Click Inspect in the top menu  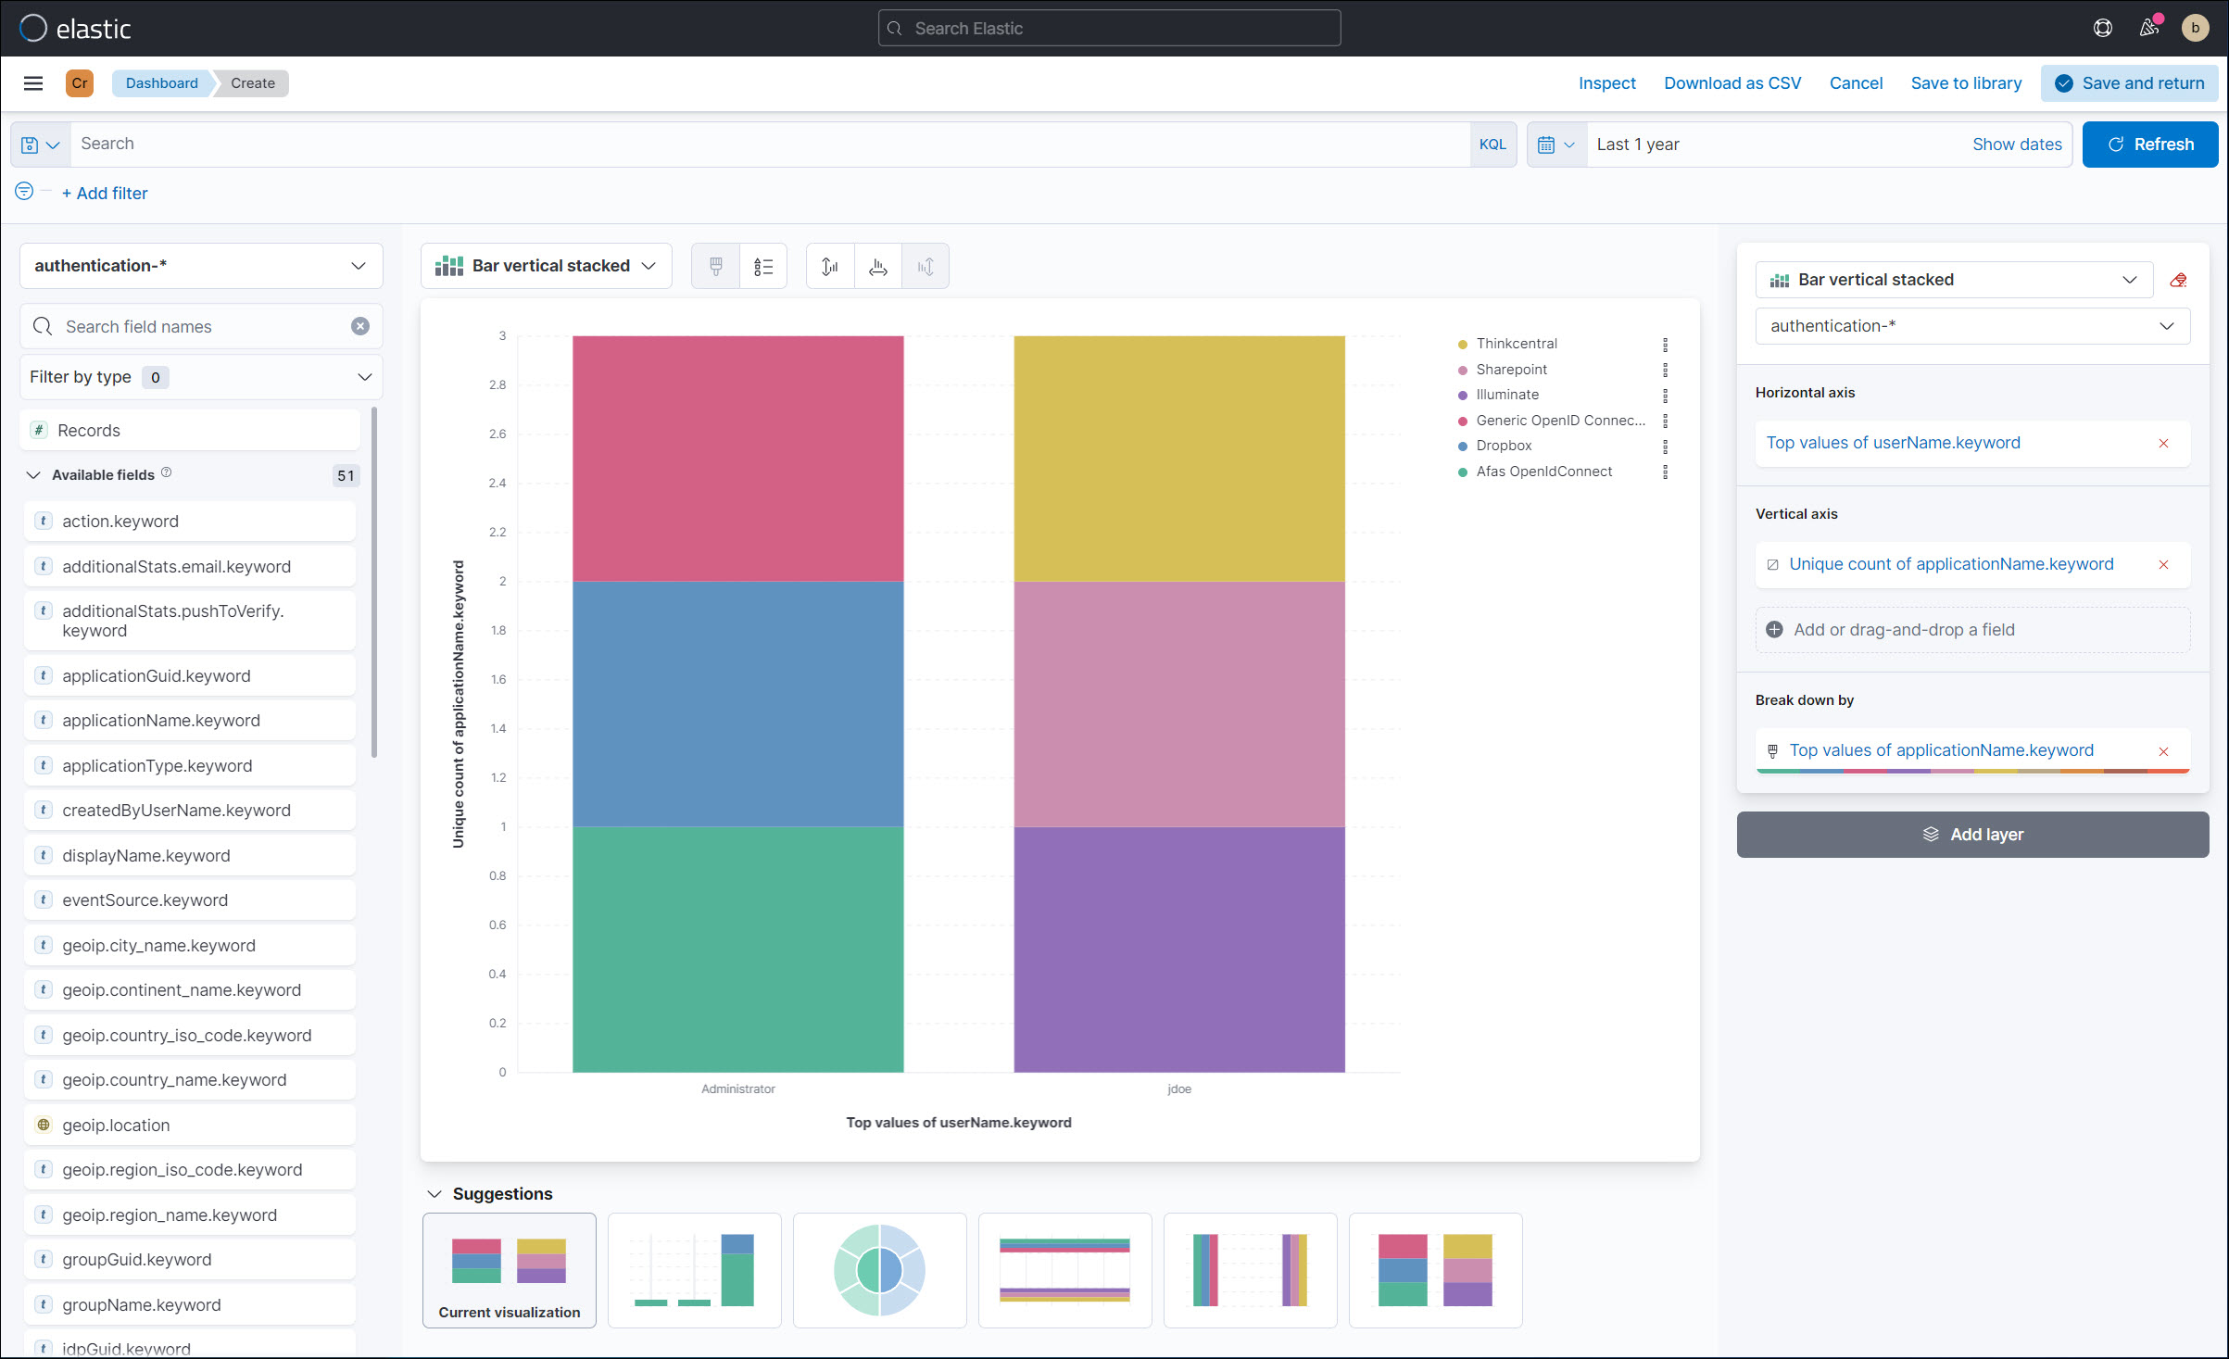pyautogui.click(x=1607, y=83)
